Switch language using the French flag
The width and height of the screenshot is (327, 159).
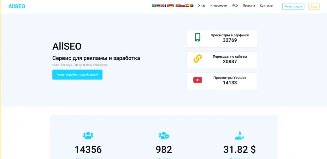167,6
